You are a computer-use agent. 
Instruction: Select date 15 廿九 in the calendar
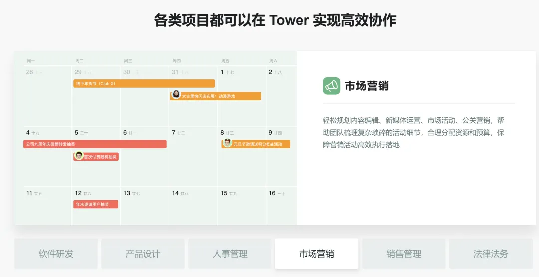click(x=229, y=193)
